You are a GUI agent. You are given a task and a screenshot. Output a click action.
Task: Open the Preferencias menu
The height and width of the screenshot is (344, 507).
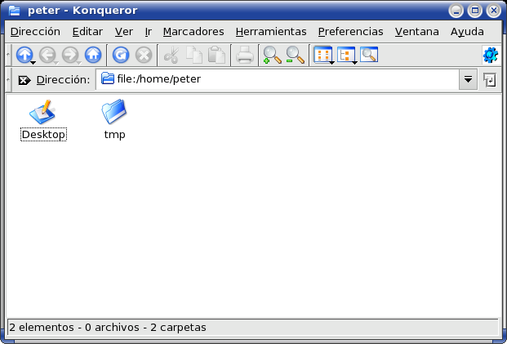coord(350,32)
